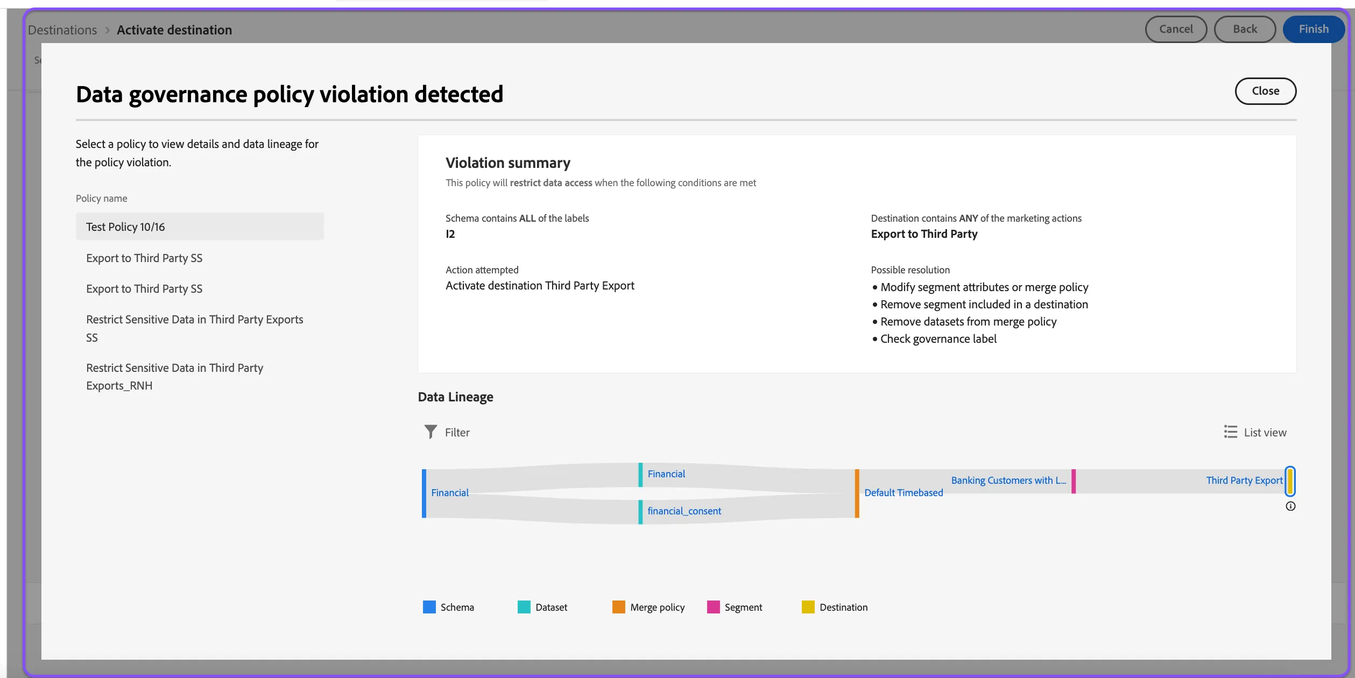Click the Data Lineage heading
Screen dimensions: 1355x678
(x=455, y=397)
